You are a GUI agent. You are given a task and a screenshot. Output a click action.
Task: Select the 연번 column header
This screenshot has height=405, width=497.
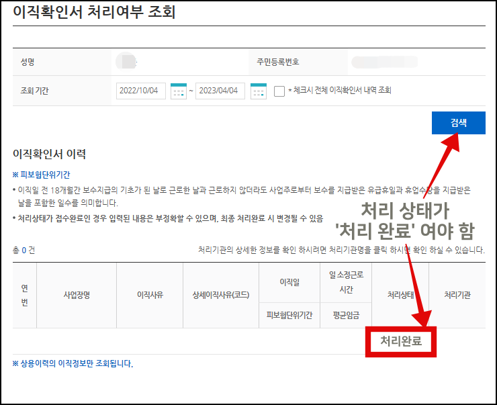pos(25,295)
